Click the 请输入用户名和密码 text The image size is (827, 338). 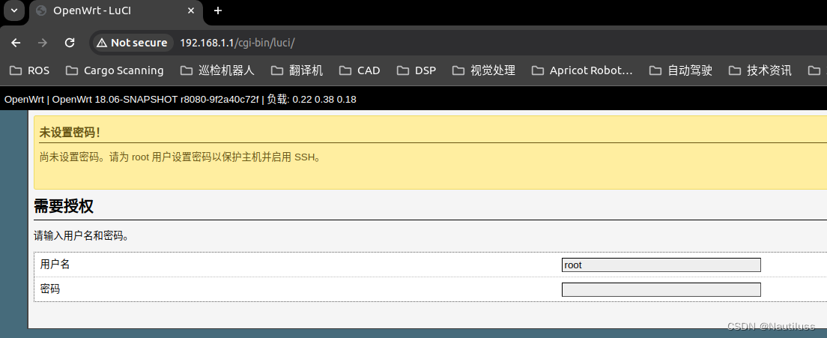(x=82, y=236)
